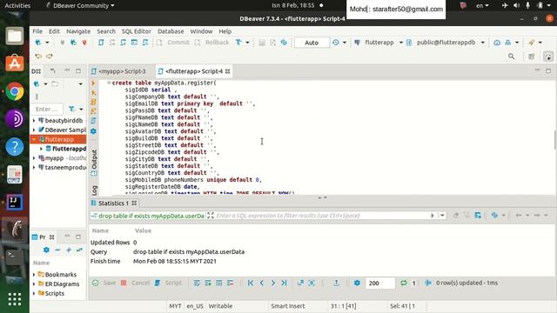Image resolution: width=557 pixels, height=313 pixels.
Task: Expand the beautybirddb connection node
Action: [x=34, y=121]
